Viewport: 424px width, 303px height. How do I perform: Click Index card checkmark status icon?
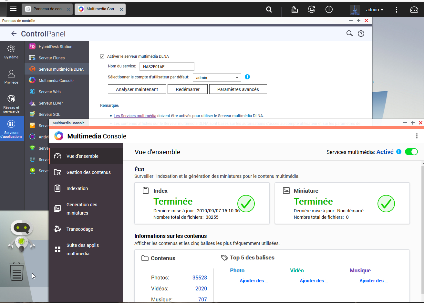tap(246, 203)
